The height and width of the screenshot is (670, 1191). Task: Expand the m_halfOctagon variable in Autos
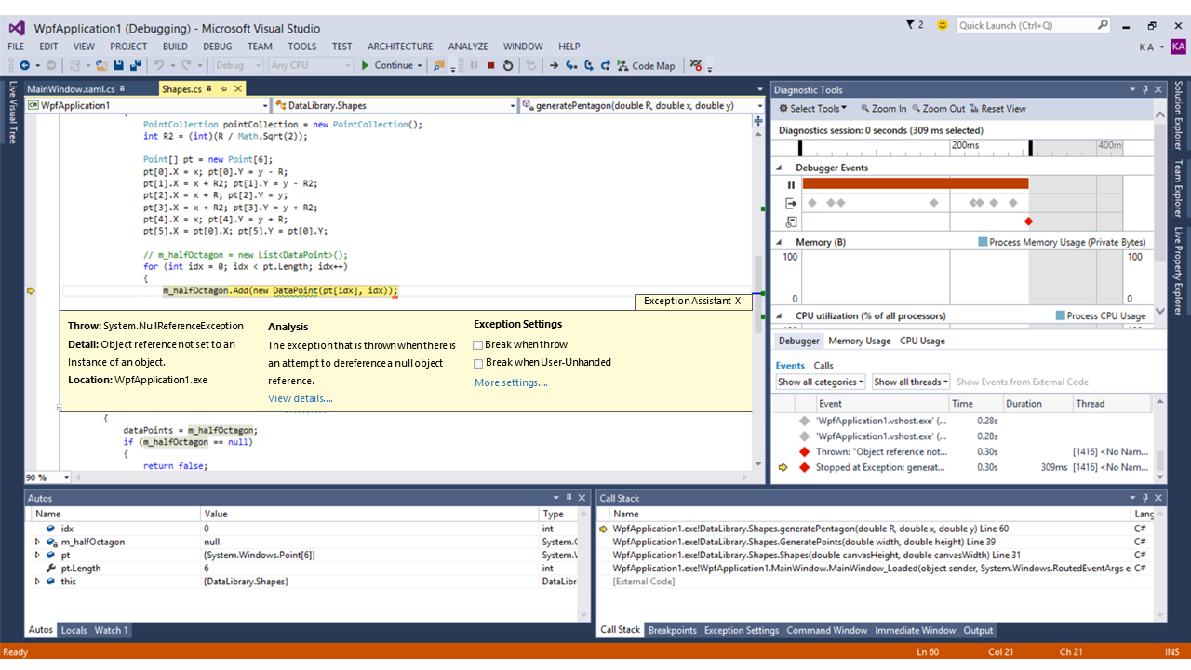tap(38, 542)
